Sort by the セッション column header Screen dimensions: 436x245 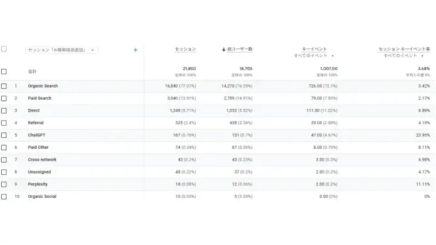pyautogui.click(x=185, y=49)
